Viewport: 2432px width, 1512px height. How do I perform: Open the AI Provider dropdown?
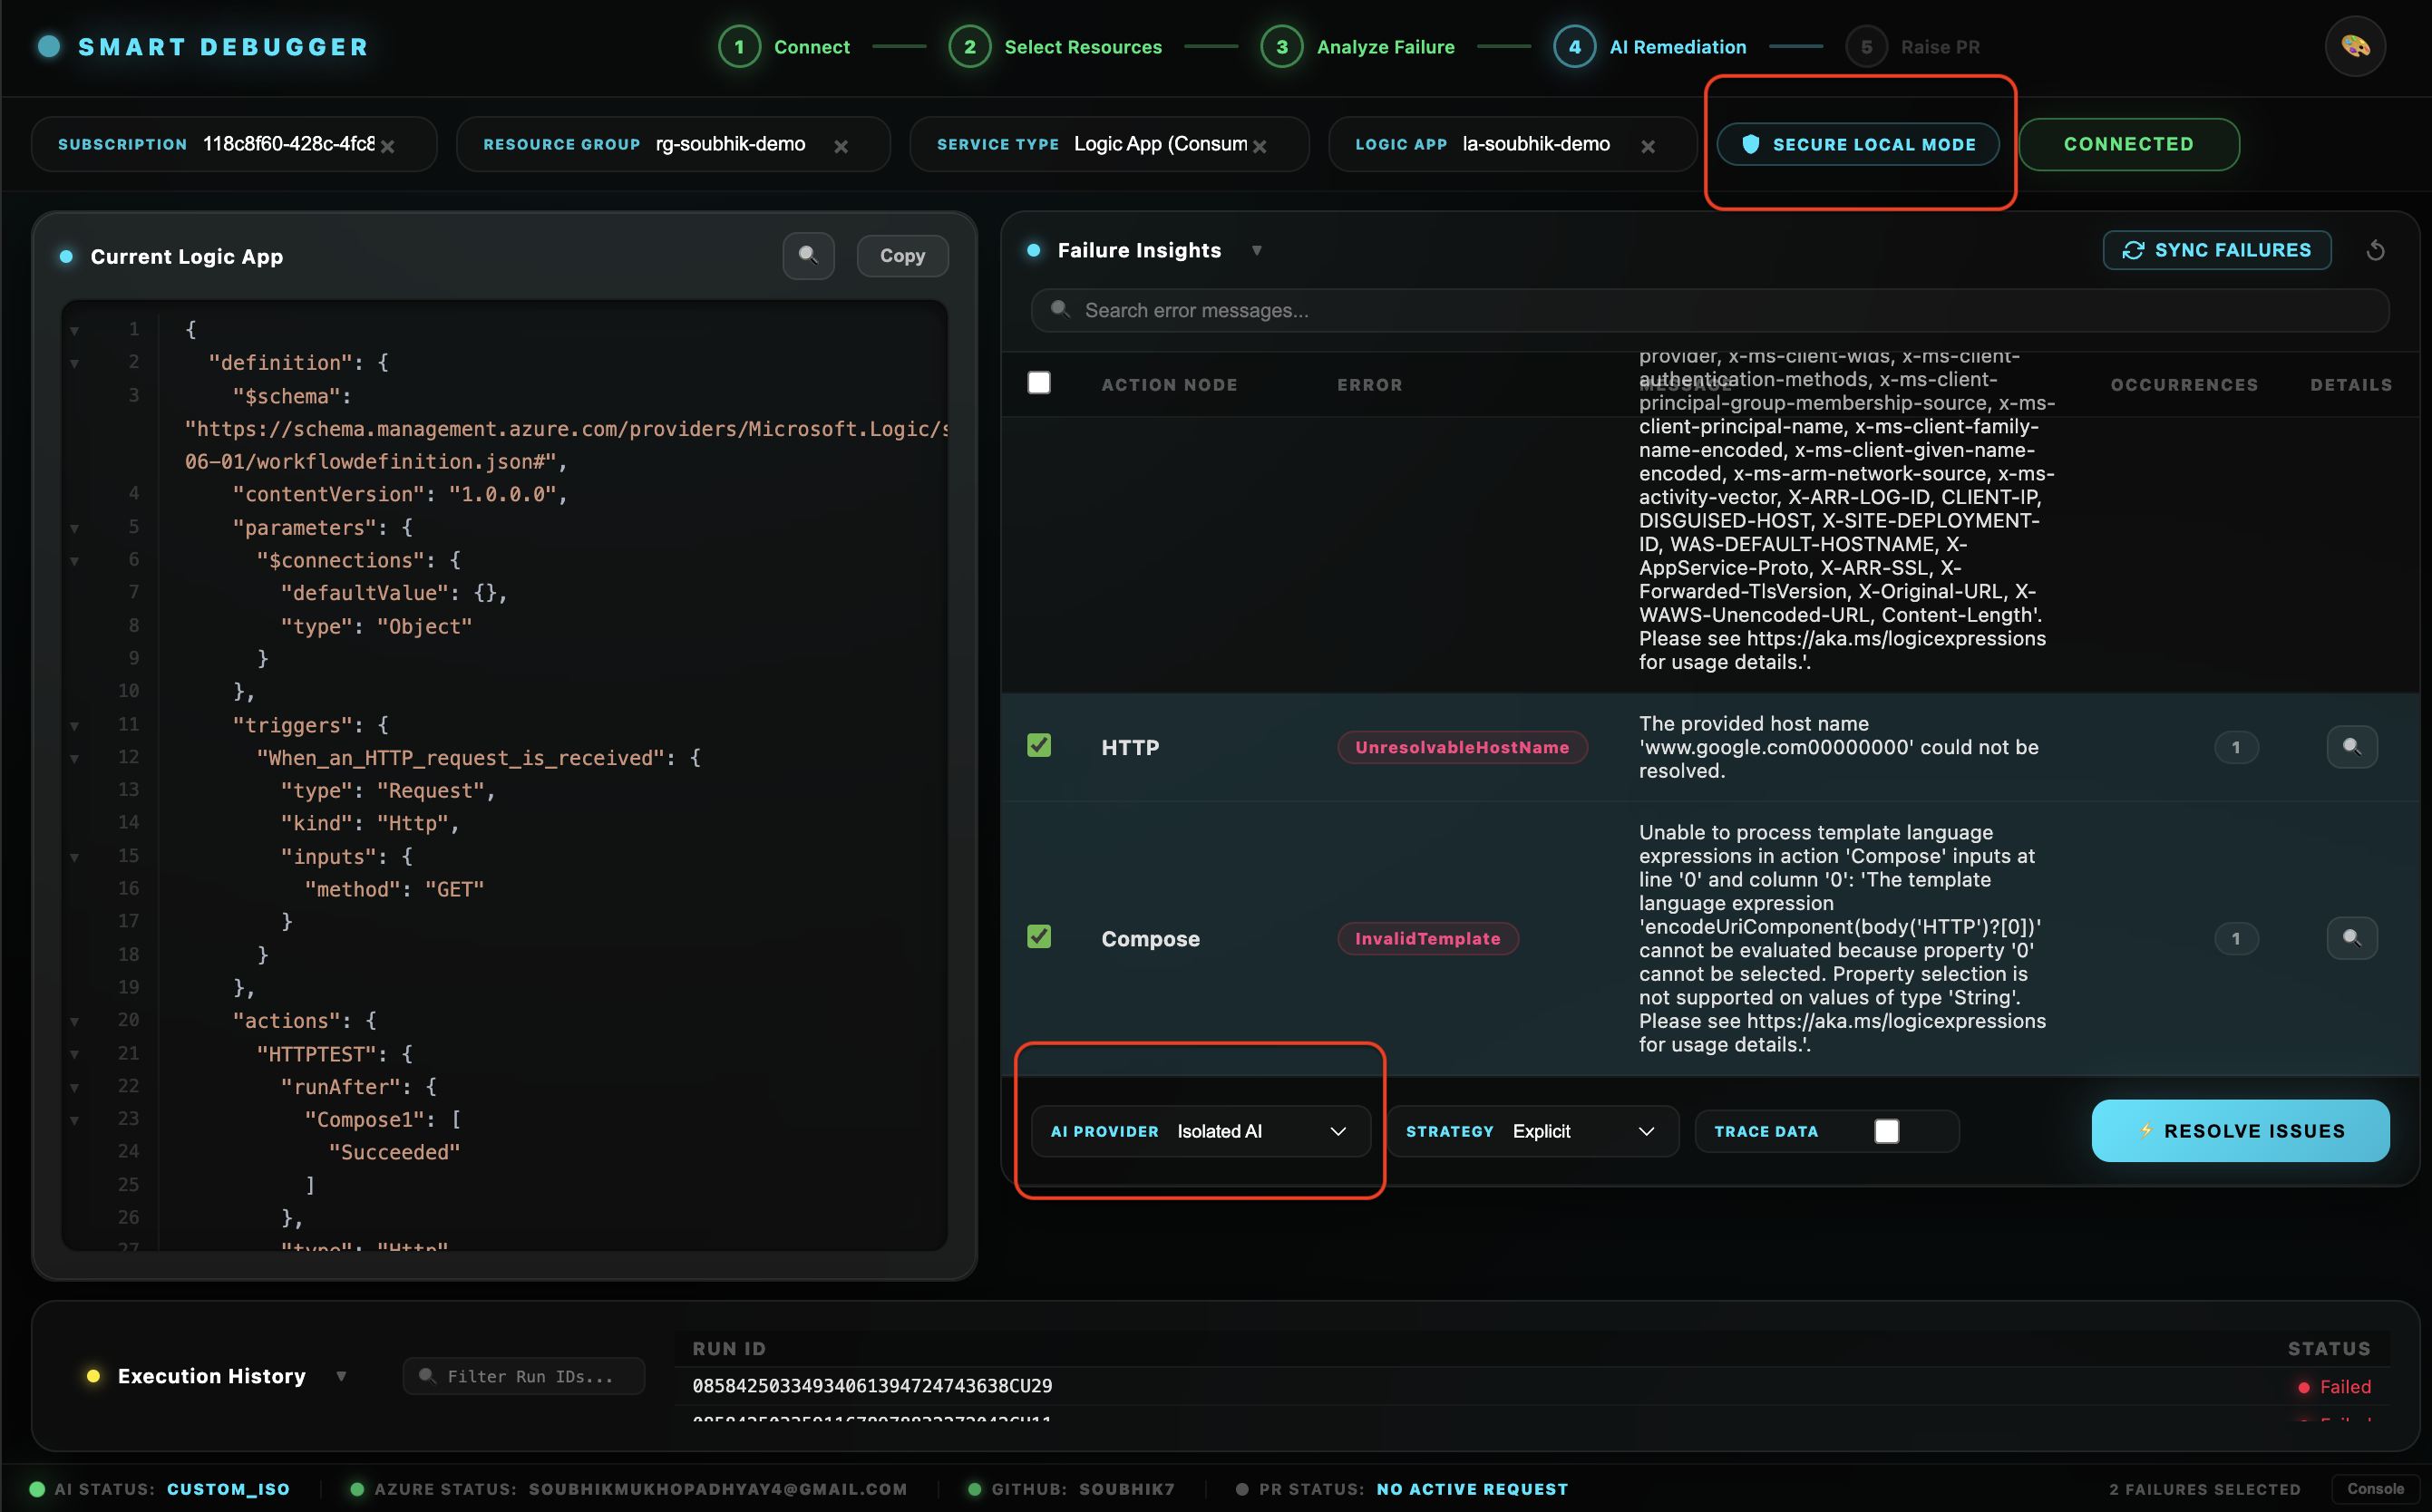click(x=1201, y=1131)
